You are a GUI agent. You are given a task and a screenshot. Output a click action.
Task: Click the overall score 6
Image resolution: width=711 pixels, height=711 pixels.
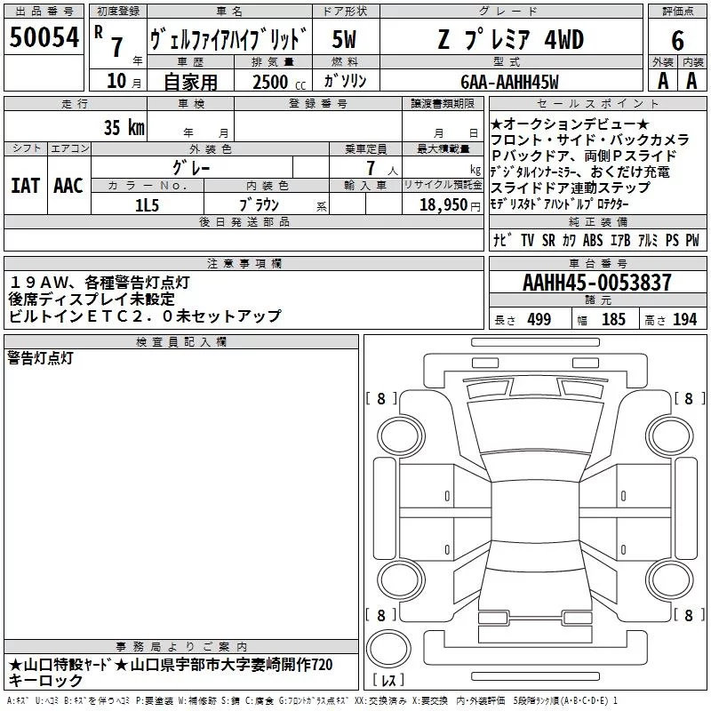[x=677, y=40]
